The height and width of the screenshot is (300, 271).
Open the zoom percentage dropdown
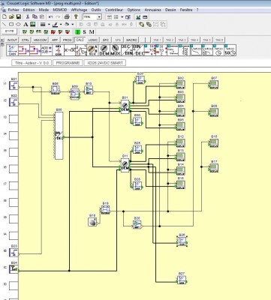click(x=99, y=17)
